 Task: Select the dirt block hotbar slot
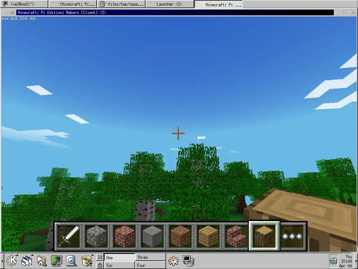[x=180, y=236]
